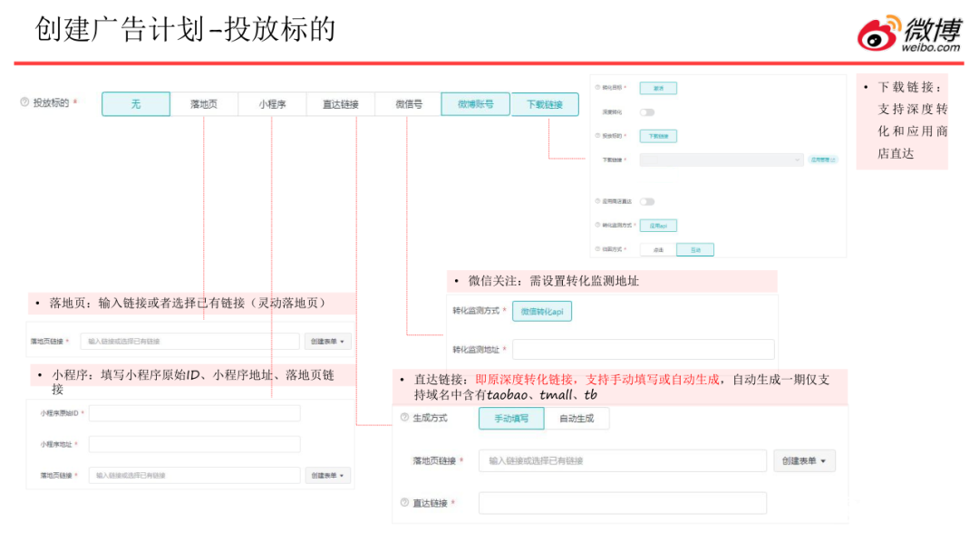This screenshot has width=979, height=551.
Task: Click the 小程序原始ID input field
Action: coord(194,413)
